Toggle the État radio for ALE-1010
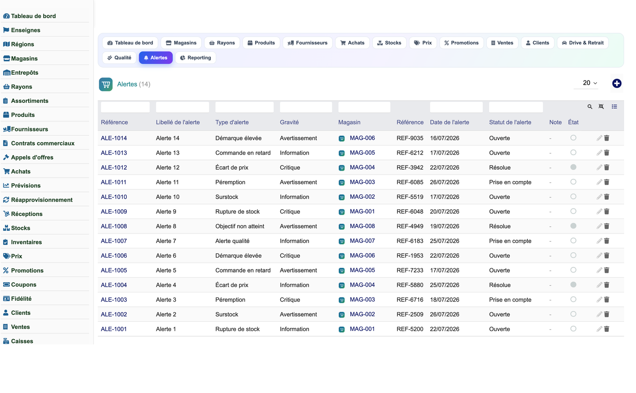The width and height of the screenshot is (636, 393). pos(573,196)
